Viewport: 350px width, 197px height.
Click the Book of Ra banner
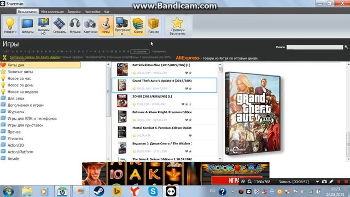pyautogui.click(x=176, y=173)
